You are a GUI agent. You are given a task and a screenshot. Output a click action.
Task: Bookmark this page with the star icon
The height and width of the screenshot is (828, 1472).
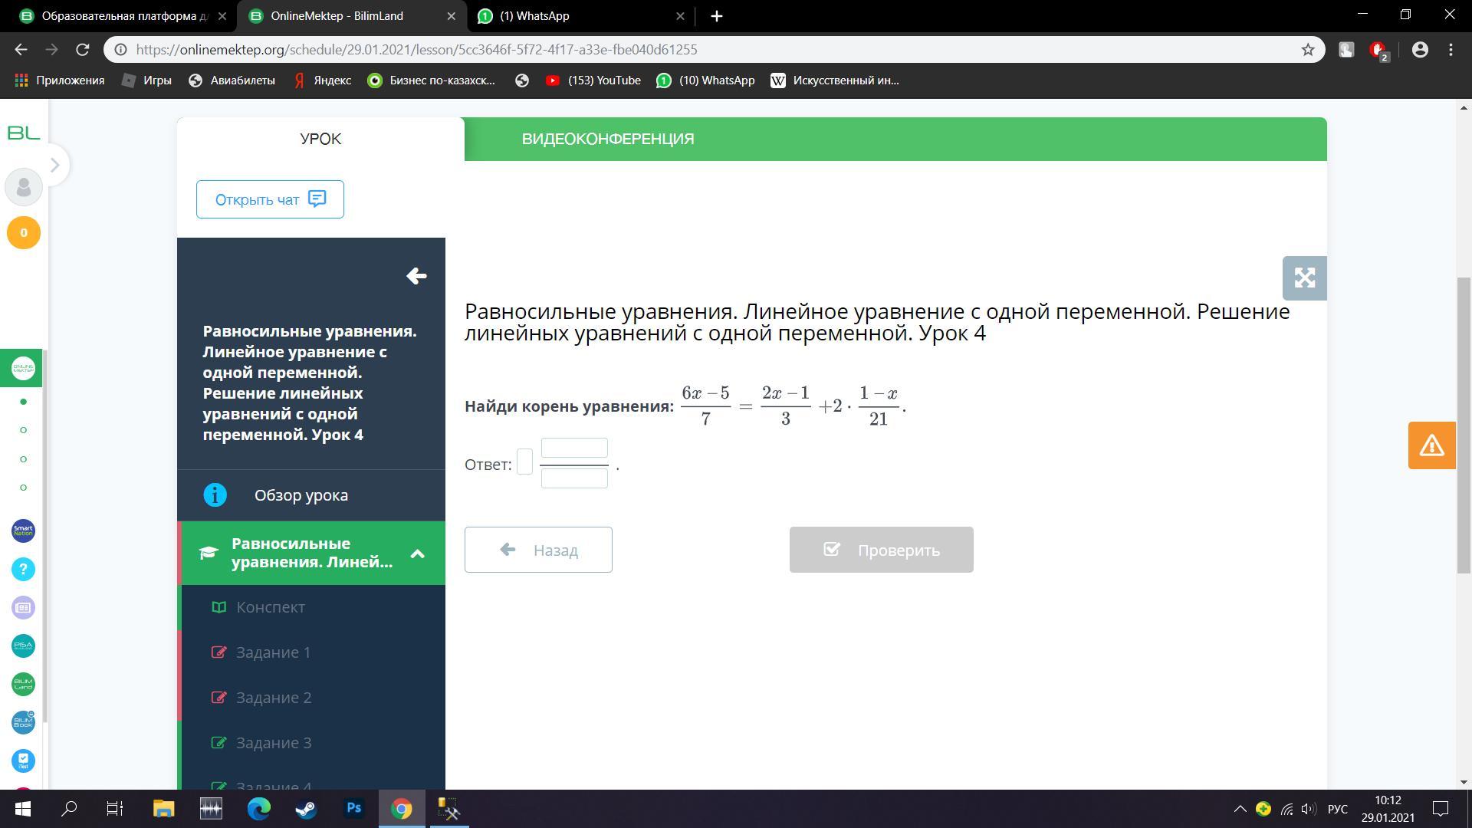point(1308,50)
